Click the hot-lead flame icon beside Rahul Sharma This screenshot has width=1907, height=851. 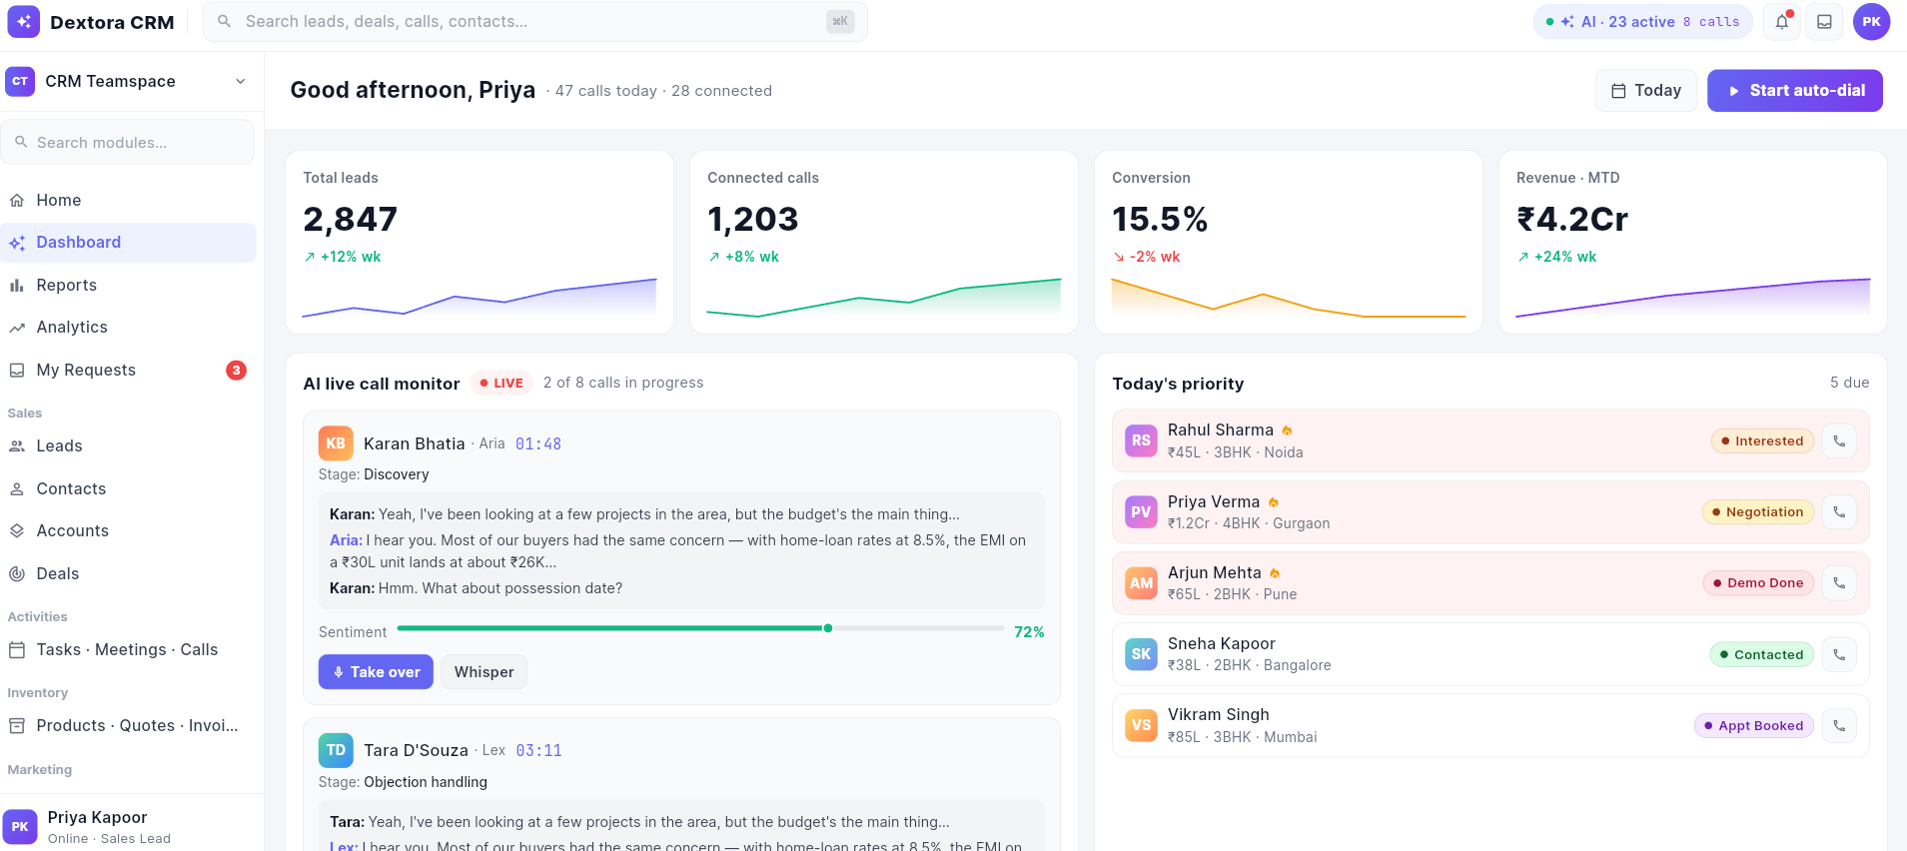click(x=1287, y=430)
